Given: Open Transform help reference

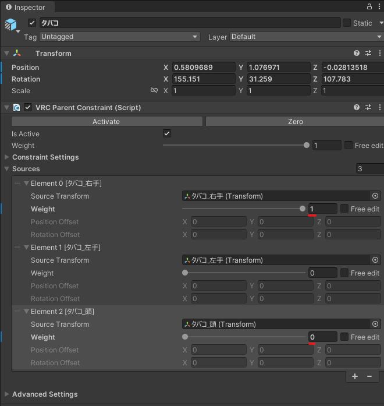Looking at the screenshot, I should (x=357, y=53).
